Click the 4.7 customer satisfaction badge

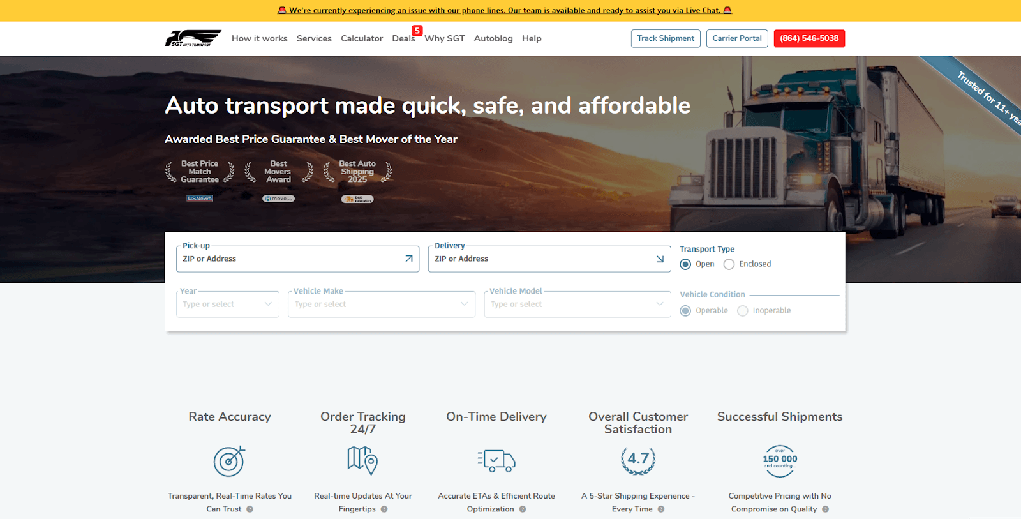pyautogui.click(x=638, y=460)
